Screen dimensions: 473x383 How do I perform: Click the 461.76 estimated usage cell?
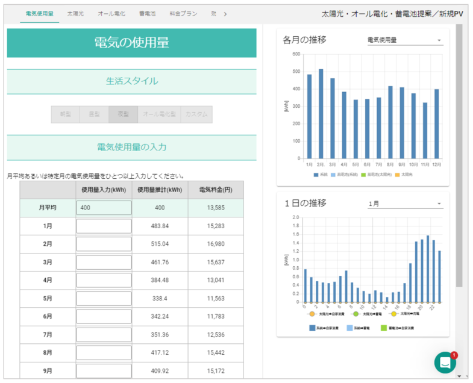click(x=160, y=262)
